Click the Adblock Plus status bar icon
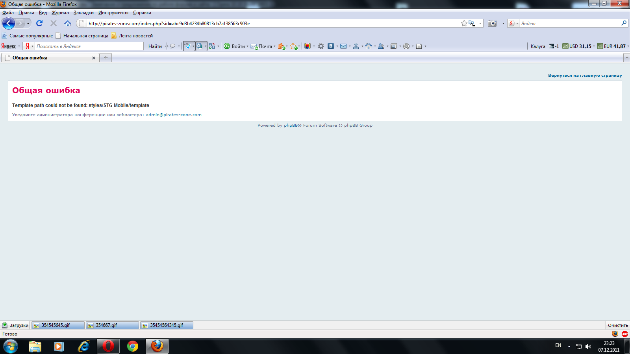Image resolution: width=630 pixels, height=354 pixels. 625,334
